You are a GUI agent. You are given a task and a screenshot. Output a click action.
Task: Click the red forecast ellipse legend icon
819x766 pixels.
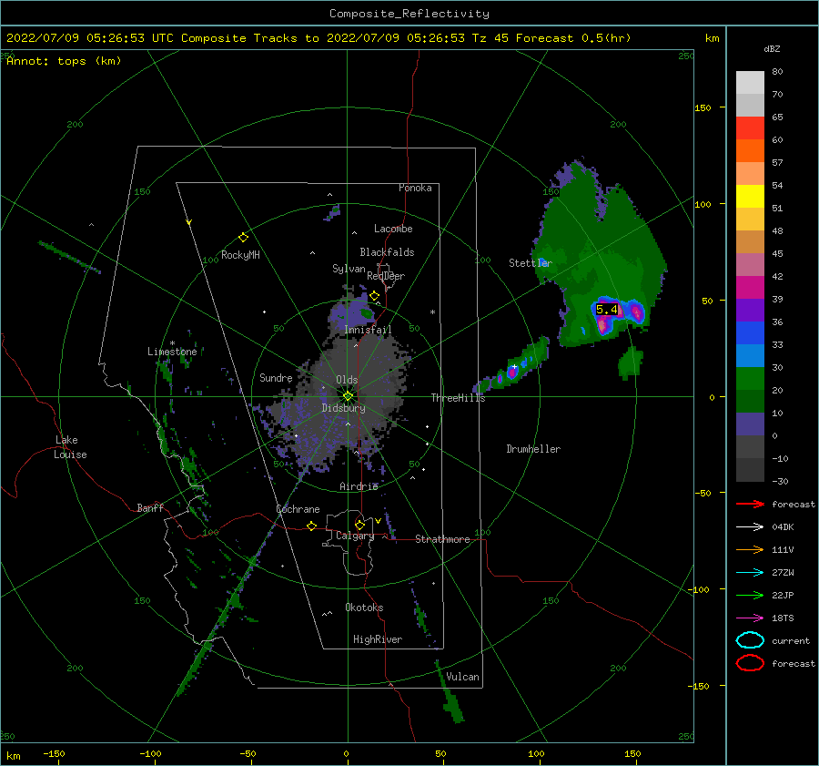(750, 663)
